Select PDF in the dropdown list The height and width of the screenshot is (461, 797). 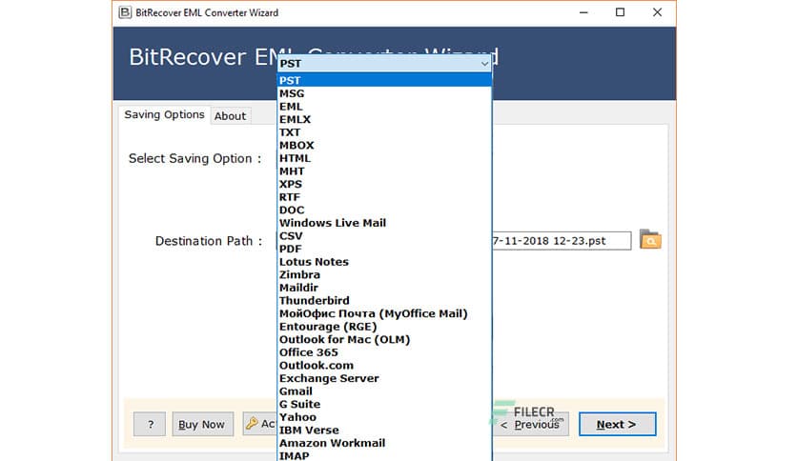pos(385,249)
